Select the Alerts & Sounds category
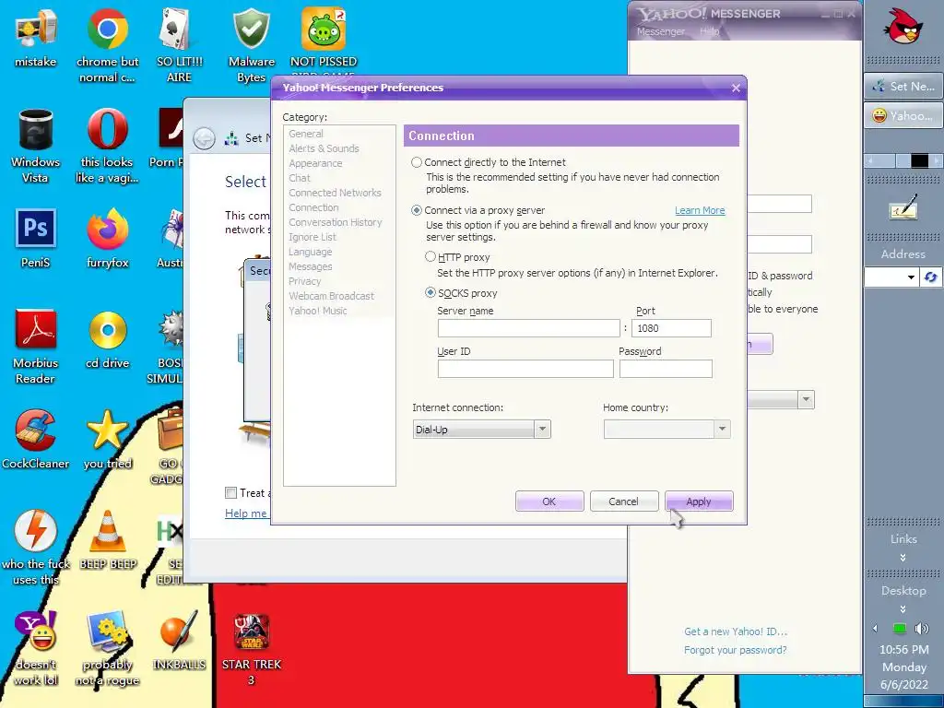The image size is (944, 708). click(x=324, y=148)
